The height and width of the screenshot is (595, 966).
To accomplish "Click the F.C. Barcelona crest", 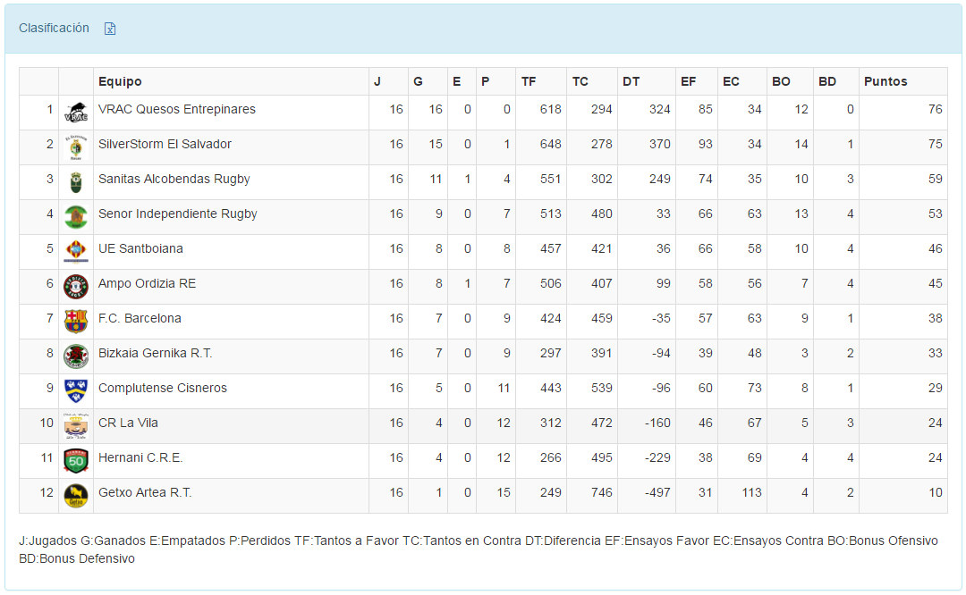I will click(76, 322).
